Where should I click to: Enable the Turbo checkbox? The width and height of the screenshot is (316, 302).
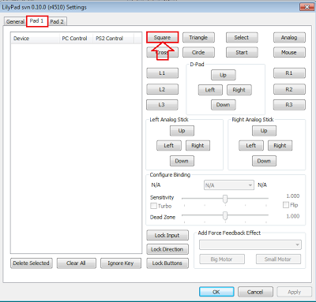click(x=153, y=206)
